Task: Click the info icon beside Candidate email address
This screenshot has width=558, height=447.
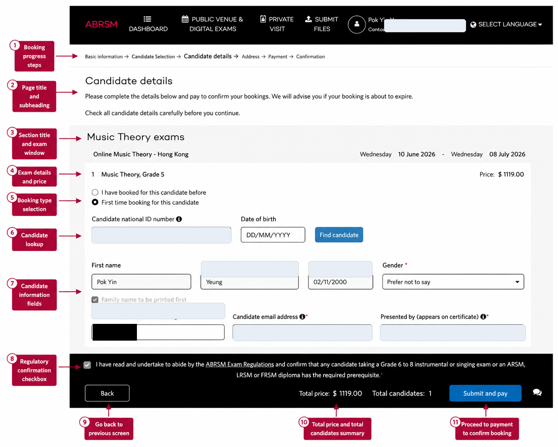Action: [302, 317]
